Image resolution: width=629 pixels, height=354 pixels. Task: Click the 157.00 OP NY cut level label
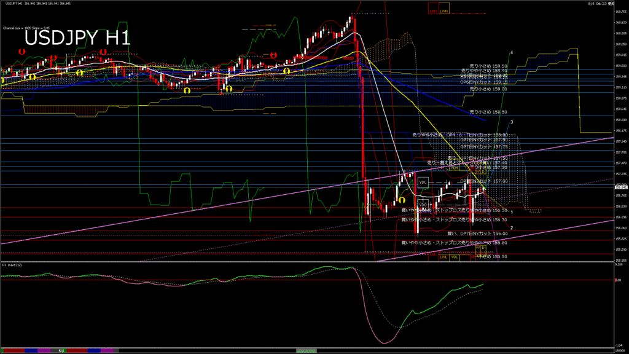tap(484, 181)
